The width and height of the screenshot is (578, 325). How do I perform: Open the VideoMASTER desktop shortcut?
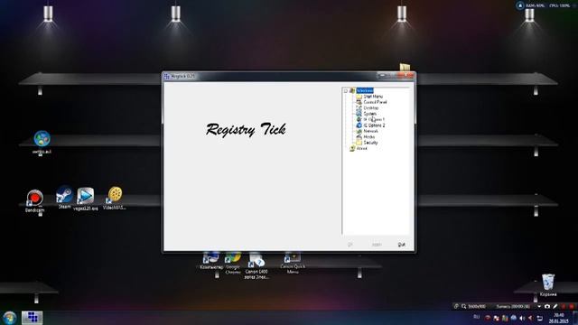pyautogui.click(x=115, y=198)
